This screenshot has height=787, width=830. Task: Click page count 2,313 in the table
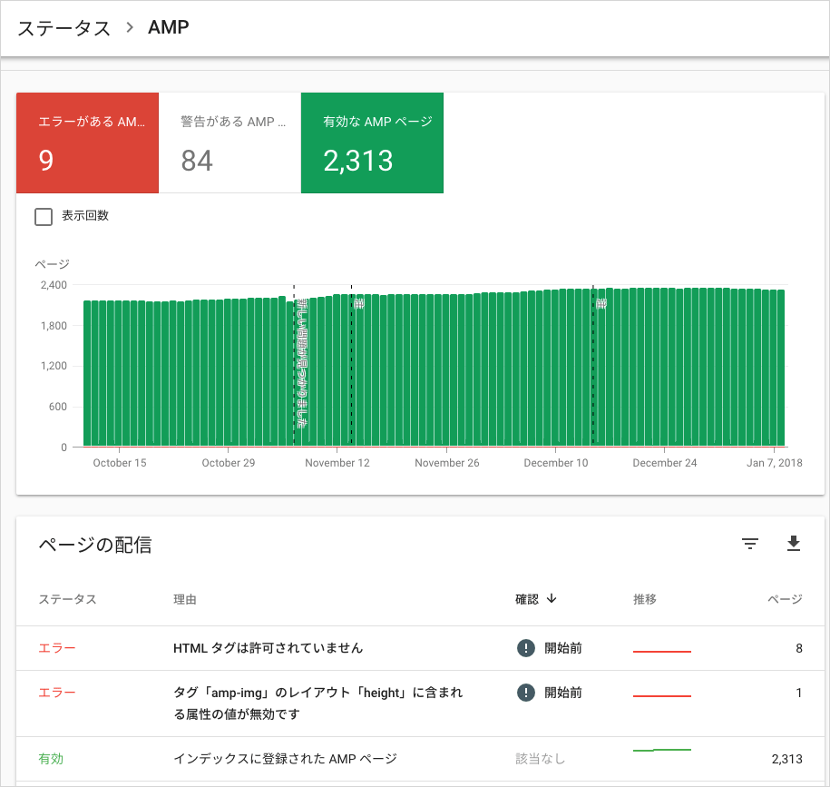[786, 759]
